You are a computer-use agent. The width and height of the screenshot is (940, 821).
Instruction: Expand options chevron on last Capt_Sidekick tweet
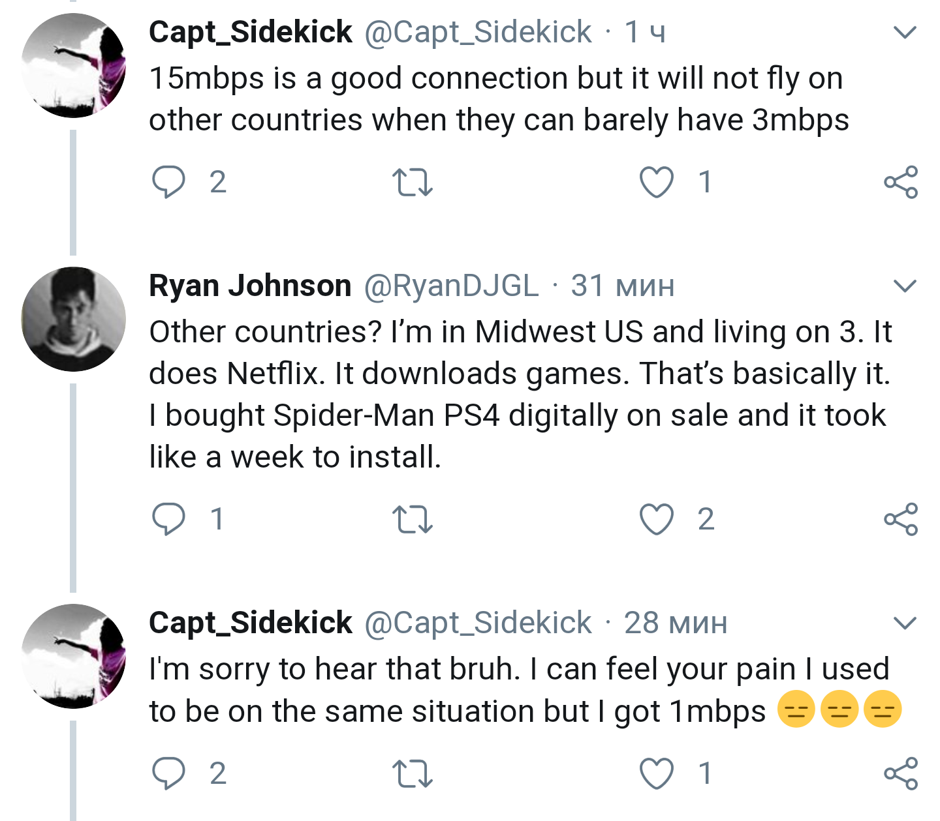(905, 623)
